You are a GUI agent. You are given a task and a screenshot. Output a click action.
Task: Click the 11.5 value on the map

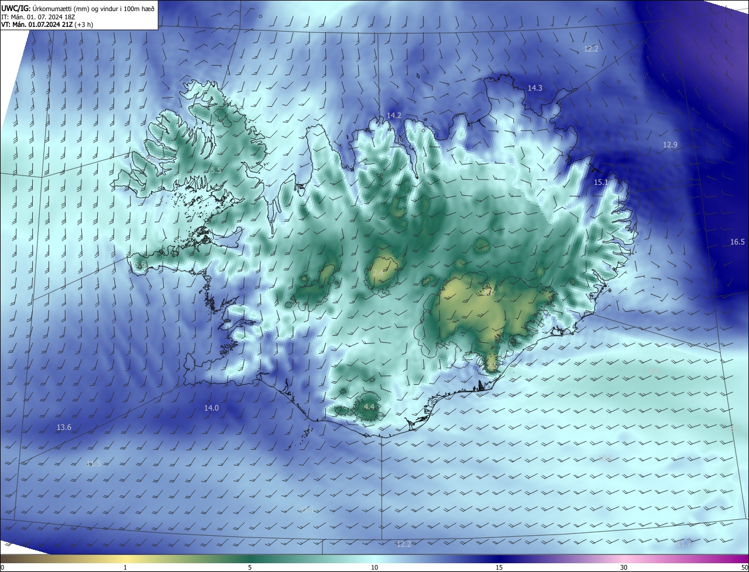click(94, 463)
